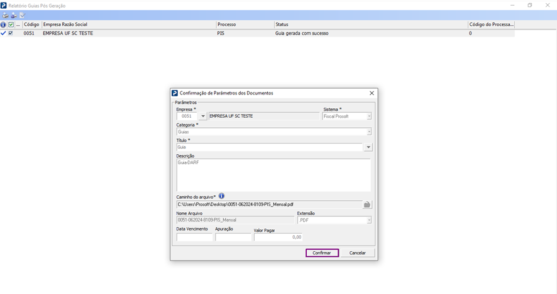Click the Prosoft logo in the main title bar
This screenshot has height=294, width=557.
point(4,5)
